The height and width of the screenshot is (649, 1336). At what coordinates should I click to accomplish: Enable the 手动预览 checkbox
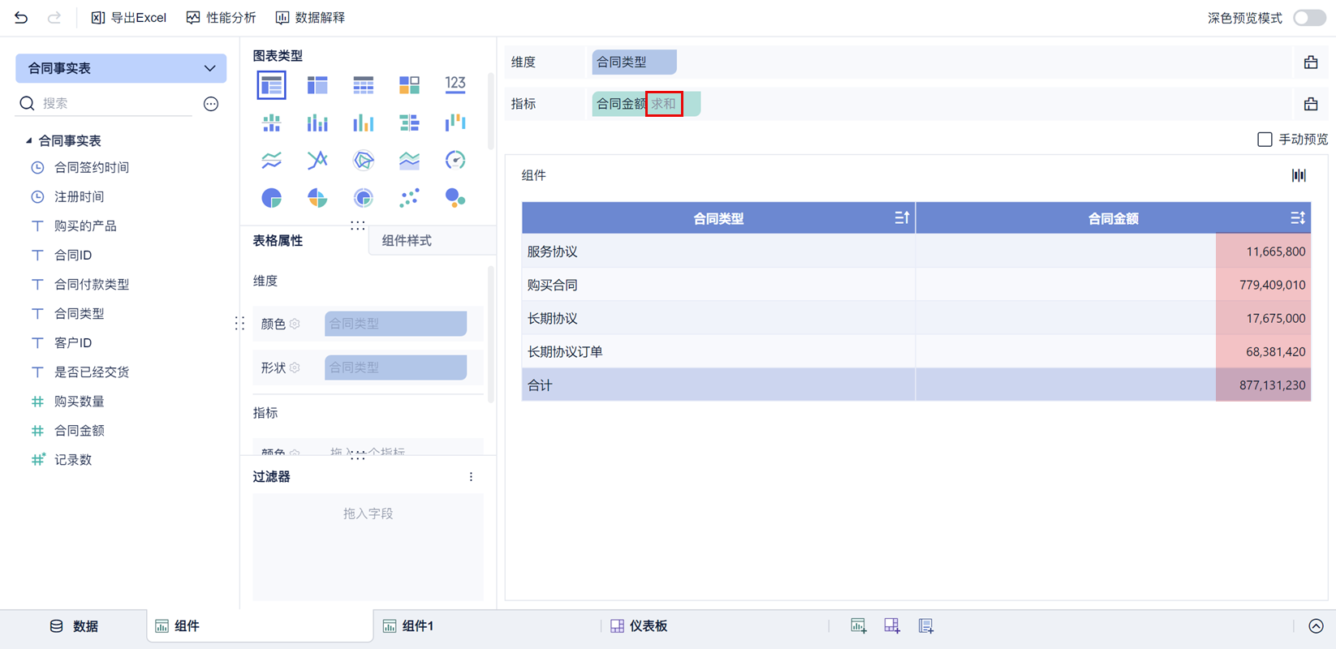pos(1265,140)
